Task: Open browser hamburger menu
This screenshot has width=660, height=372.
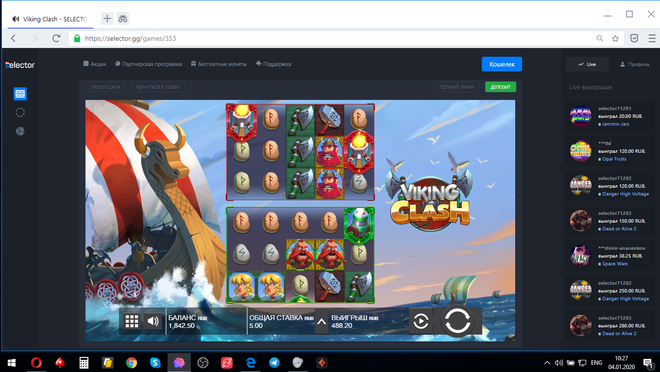Action: point(652,38)
